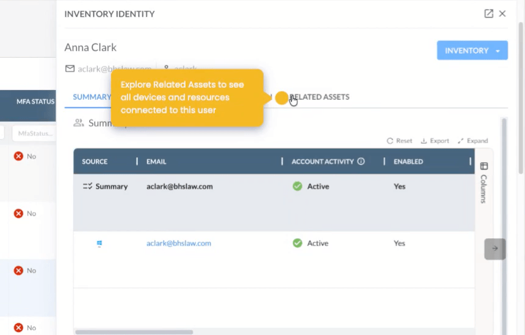Click the Summary row email text
The image size is (525, 335).
(179, 186)
